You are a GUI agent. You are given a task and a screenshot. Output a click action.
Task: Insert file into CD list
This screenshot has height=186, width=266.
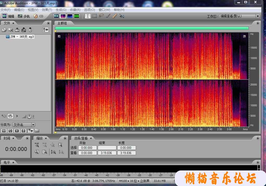coord(30,30)
